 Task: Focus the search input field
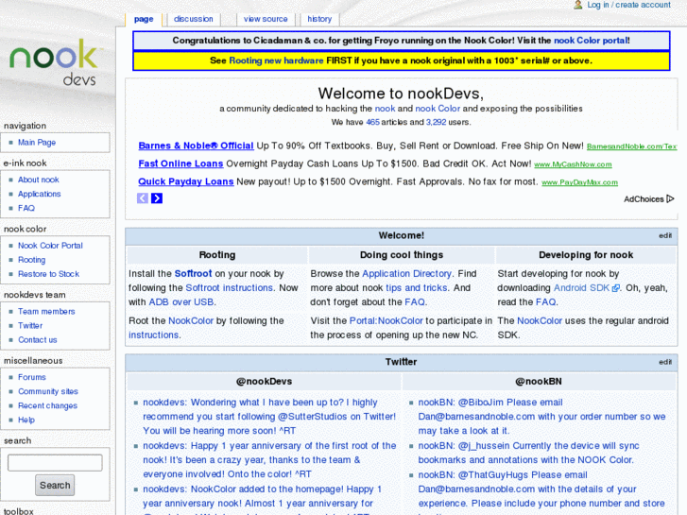click(x=55, y=463)
